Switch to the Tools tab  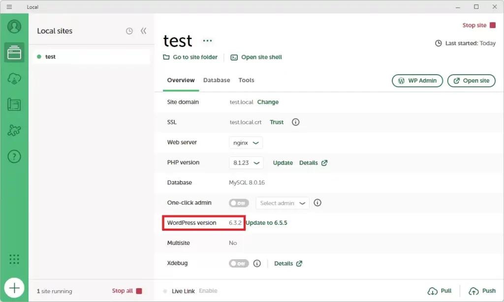click(246, 80)
